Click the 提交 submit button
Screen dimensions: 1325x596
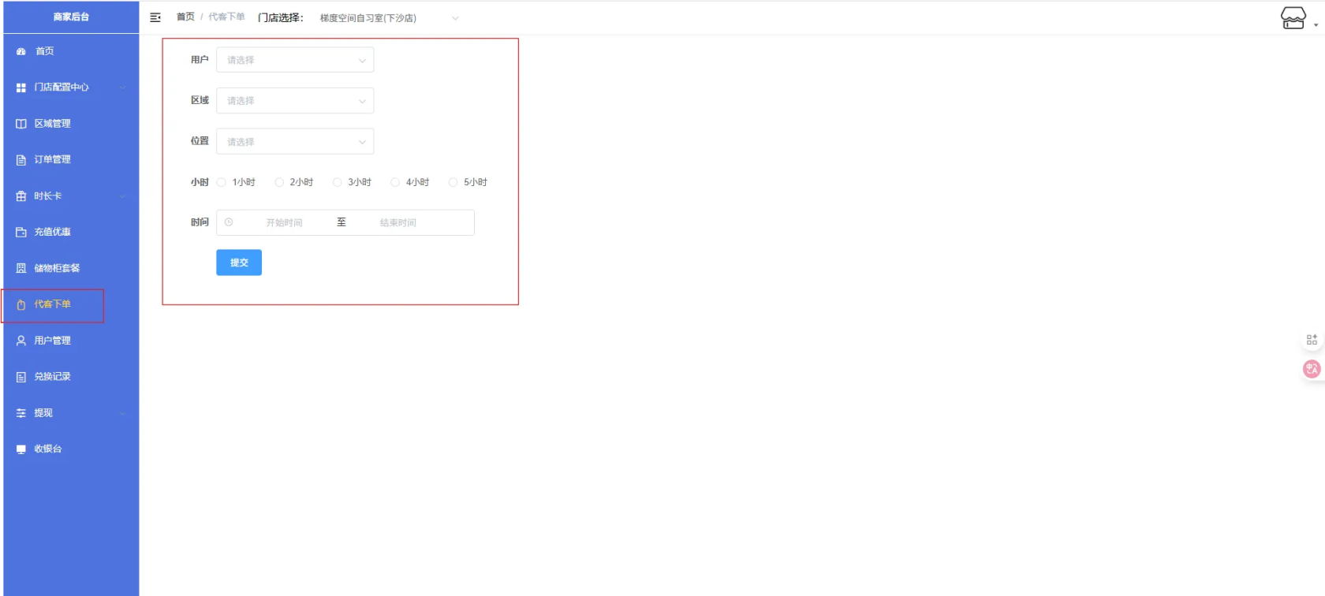[239, 263]
